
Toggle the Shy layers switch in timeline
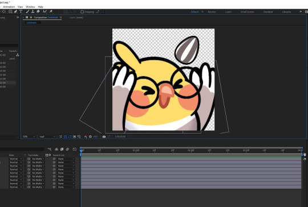[x=56, y=150]
